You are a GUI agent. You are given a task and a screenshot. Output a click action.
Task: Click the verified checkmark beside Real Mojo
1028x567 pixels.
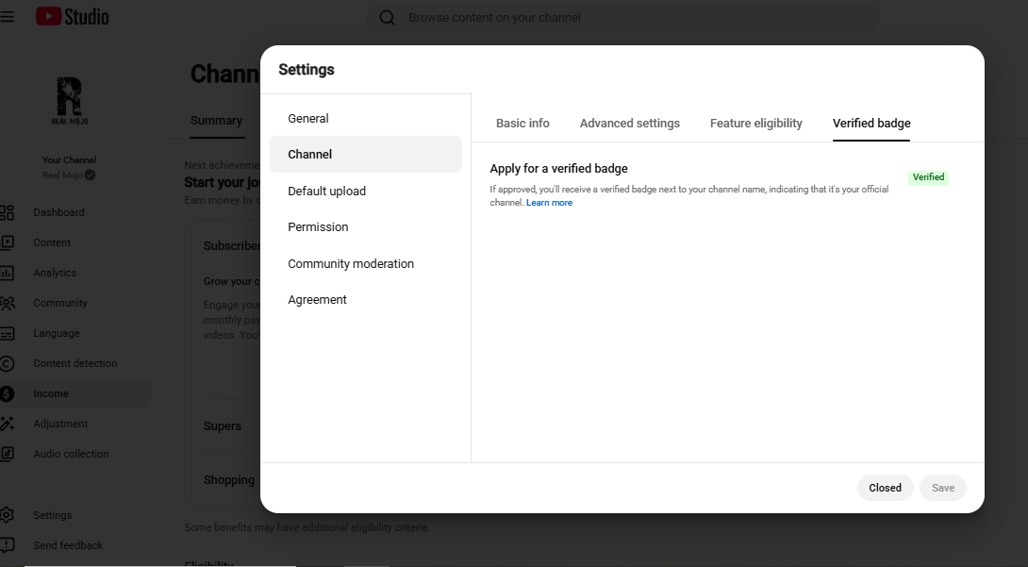90,175
